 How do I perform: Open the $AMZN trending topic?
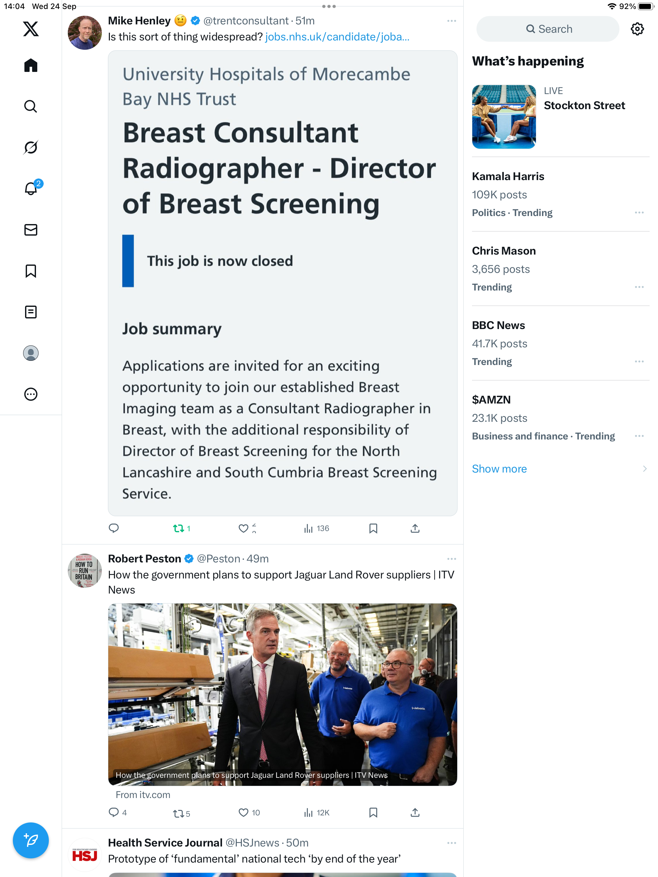491,400
